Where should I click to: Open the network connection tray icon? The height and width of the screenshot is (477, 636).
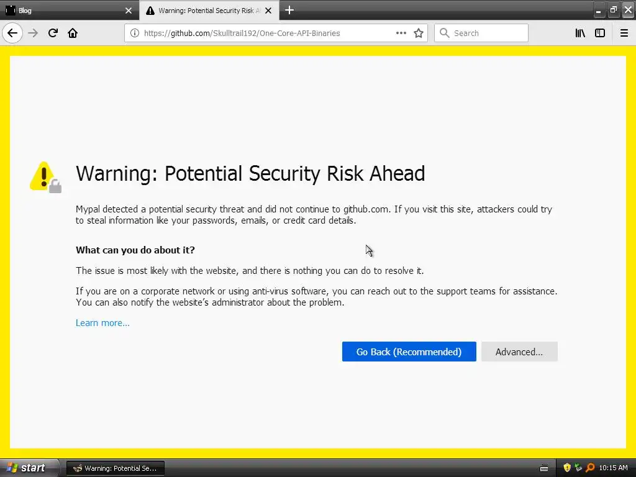tap(578, 468)
